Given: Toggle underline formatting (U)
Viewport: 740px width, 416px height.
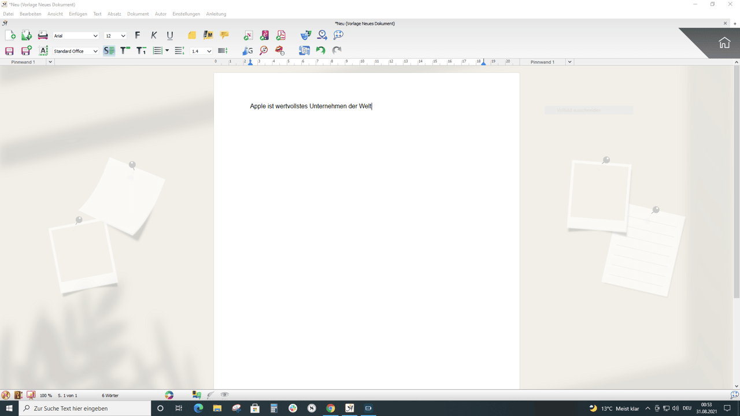Looking at the screenshot, I should pos(170,35).
